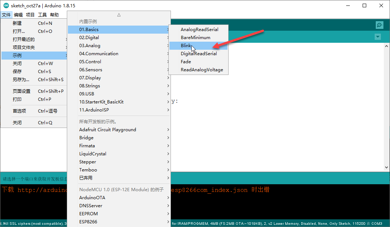
Task: Maximize the Arduino window
Action: coord(364,5)
